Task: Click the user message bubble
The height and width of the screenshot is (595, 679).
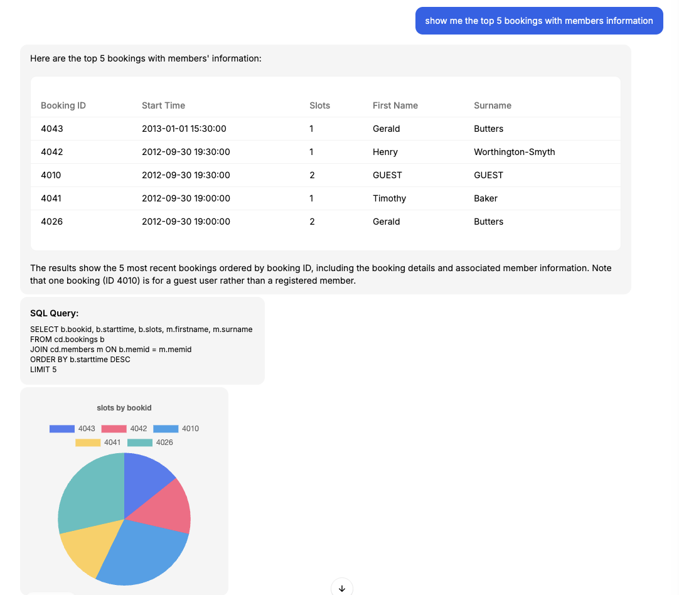Action: tap(538, 21)
